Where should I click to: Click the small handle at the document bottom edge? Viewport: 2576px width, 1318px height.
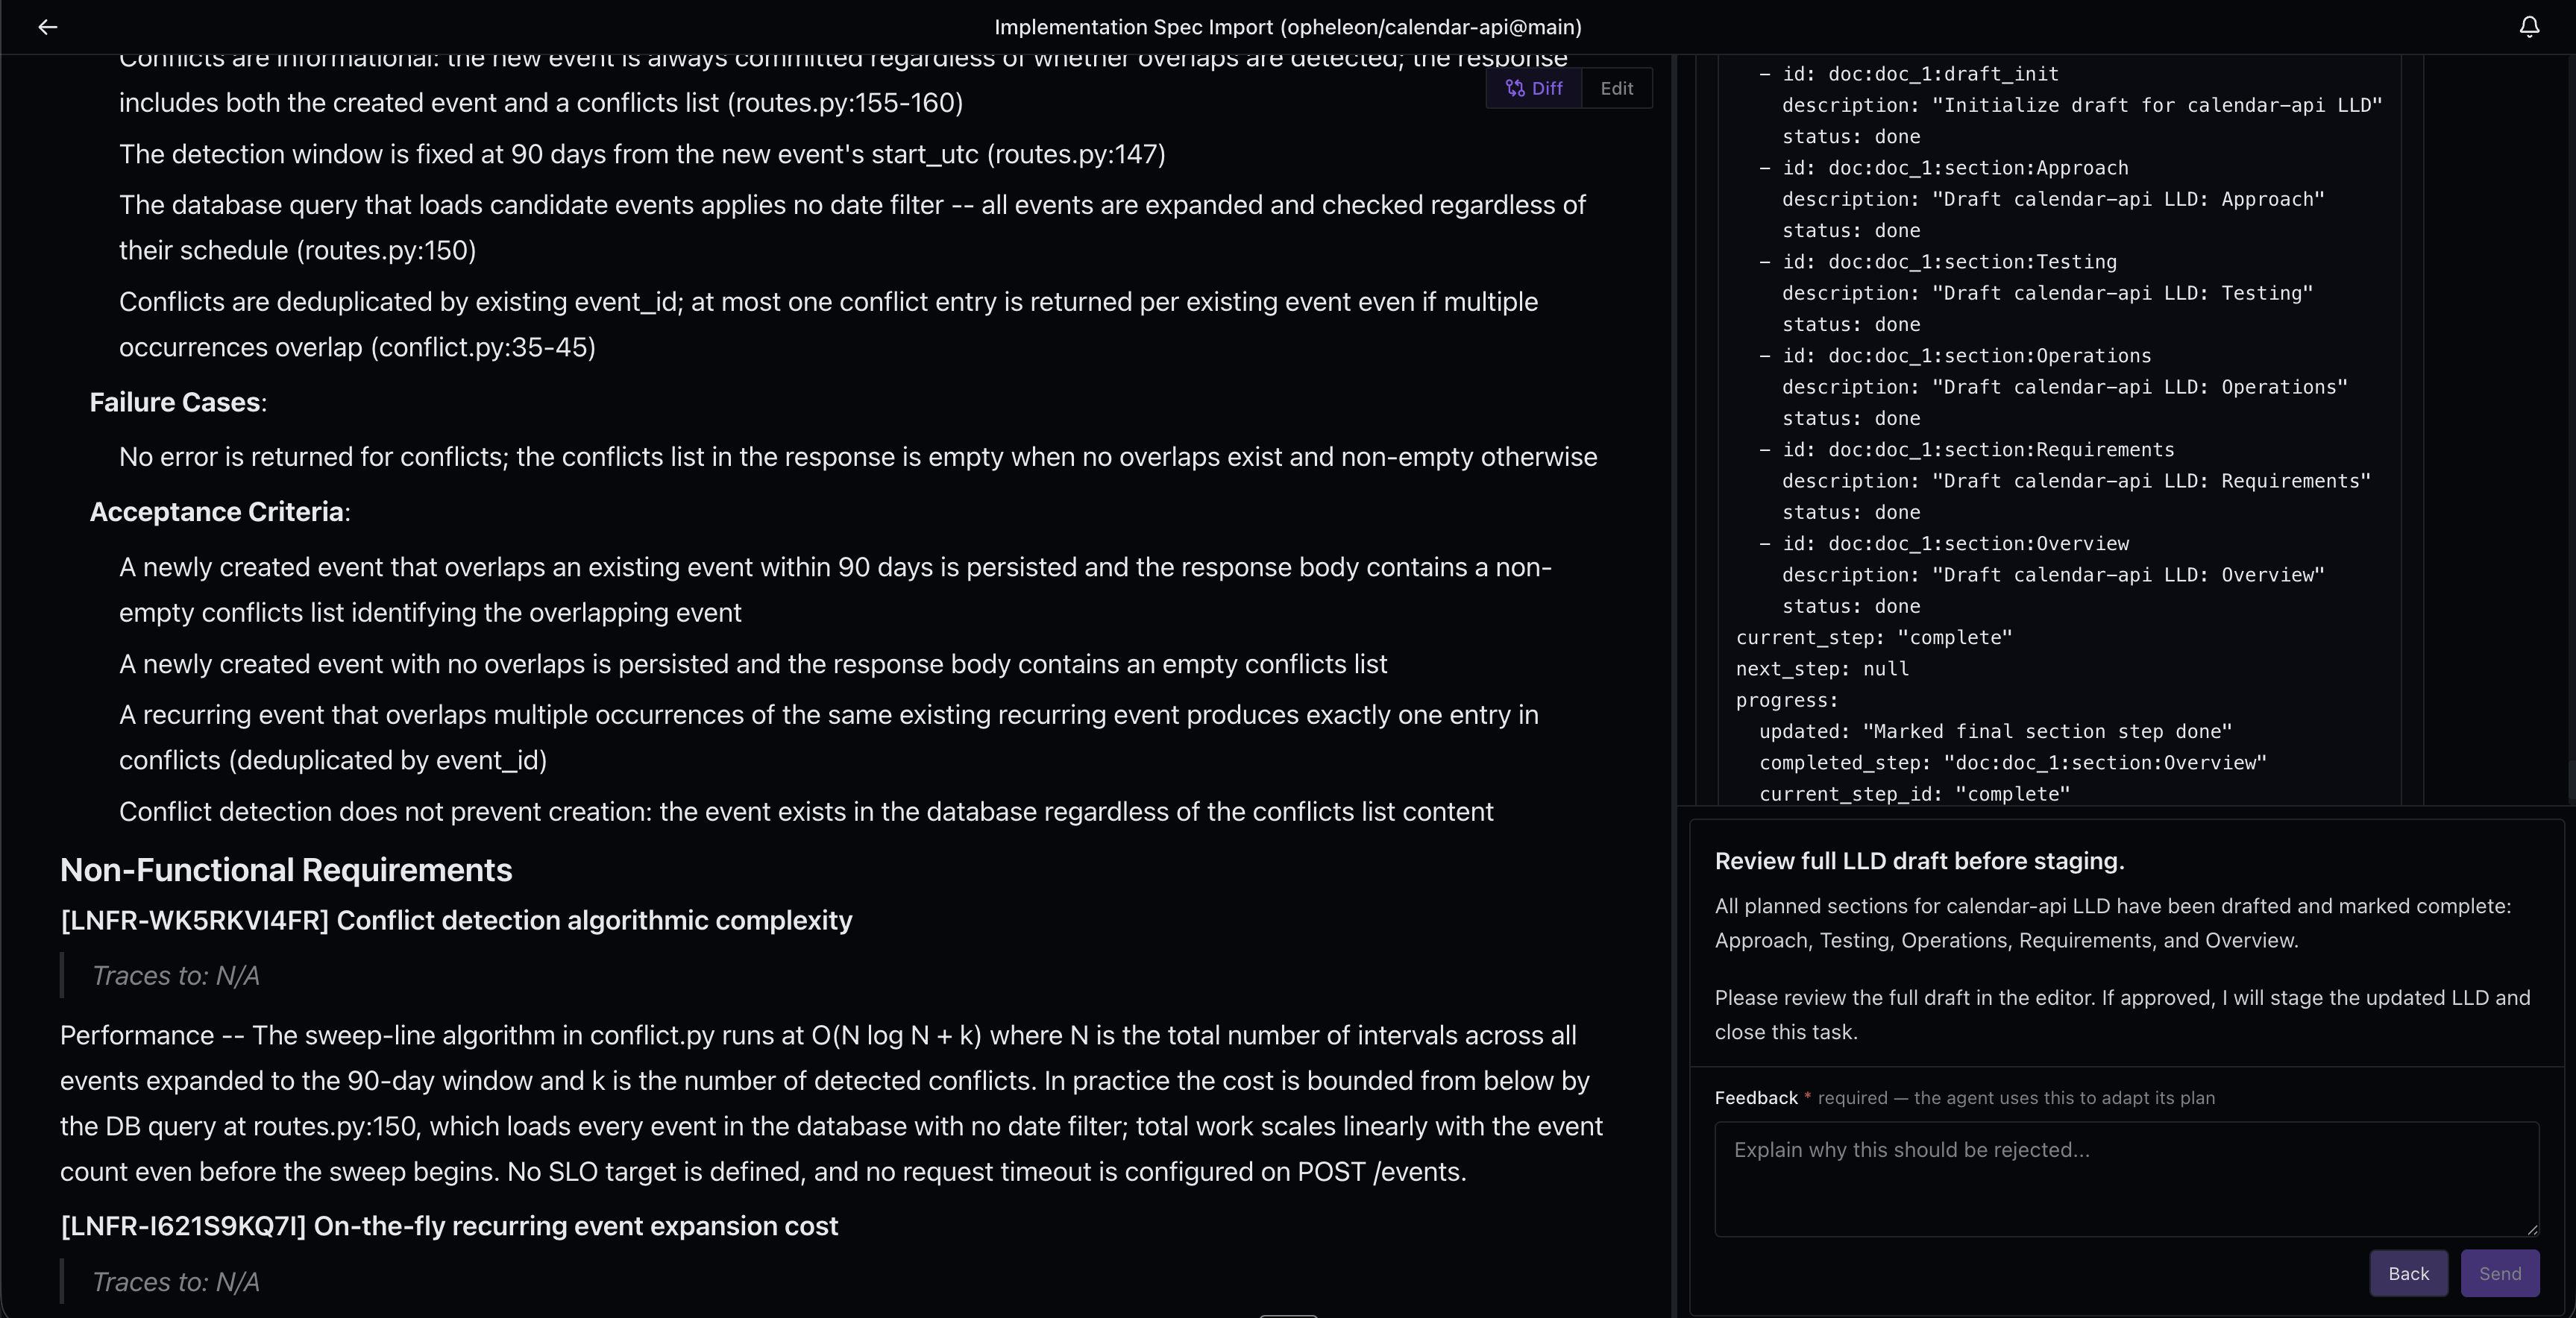click(x=1288, y=1315)
